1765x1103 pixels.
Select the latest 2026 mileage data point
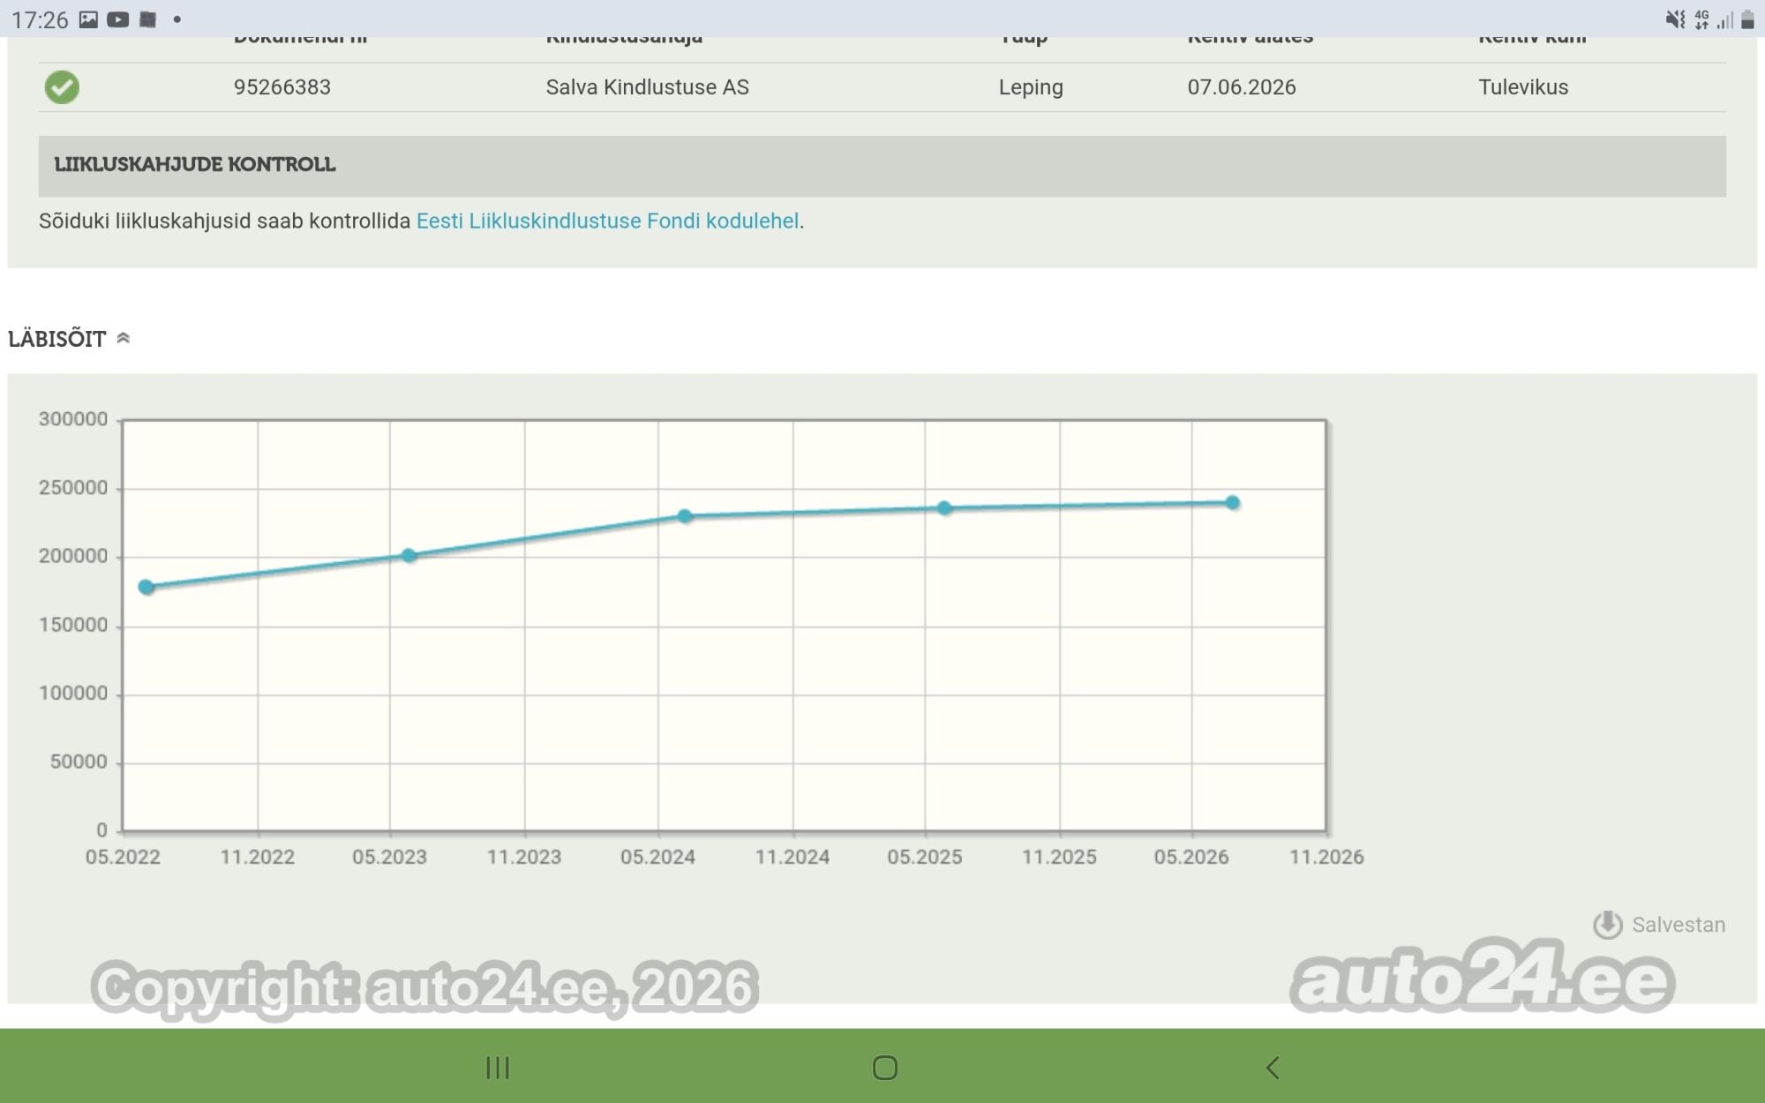pos(1233,503)
